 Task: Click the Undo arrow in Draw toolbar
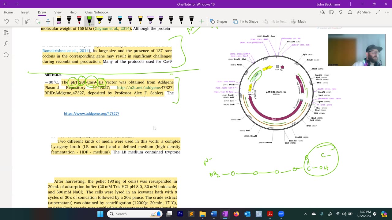tap(6, 21)
